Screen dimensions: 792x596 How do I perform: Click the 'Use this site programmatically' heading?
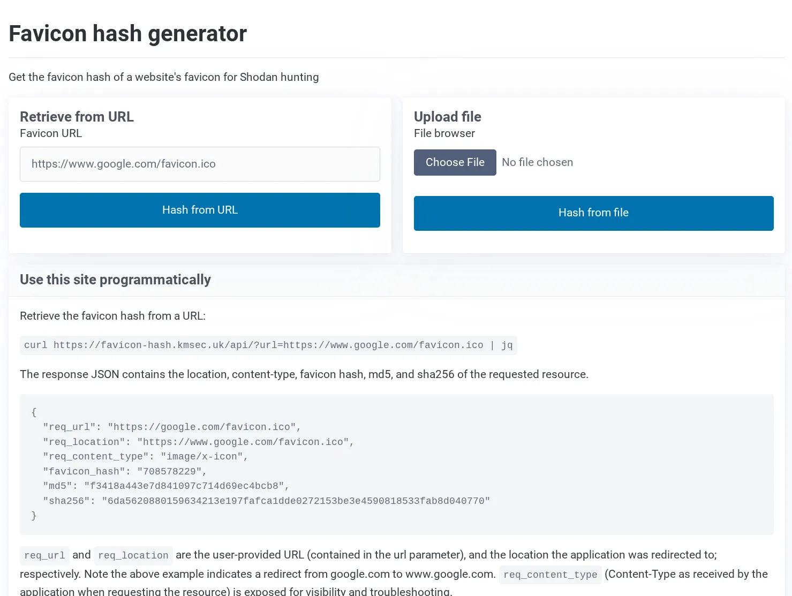pos(115,280)
